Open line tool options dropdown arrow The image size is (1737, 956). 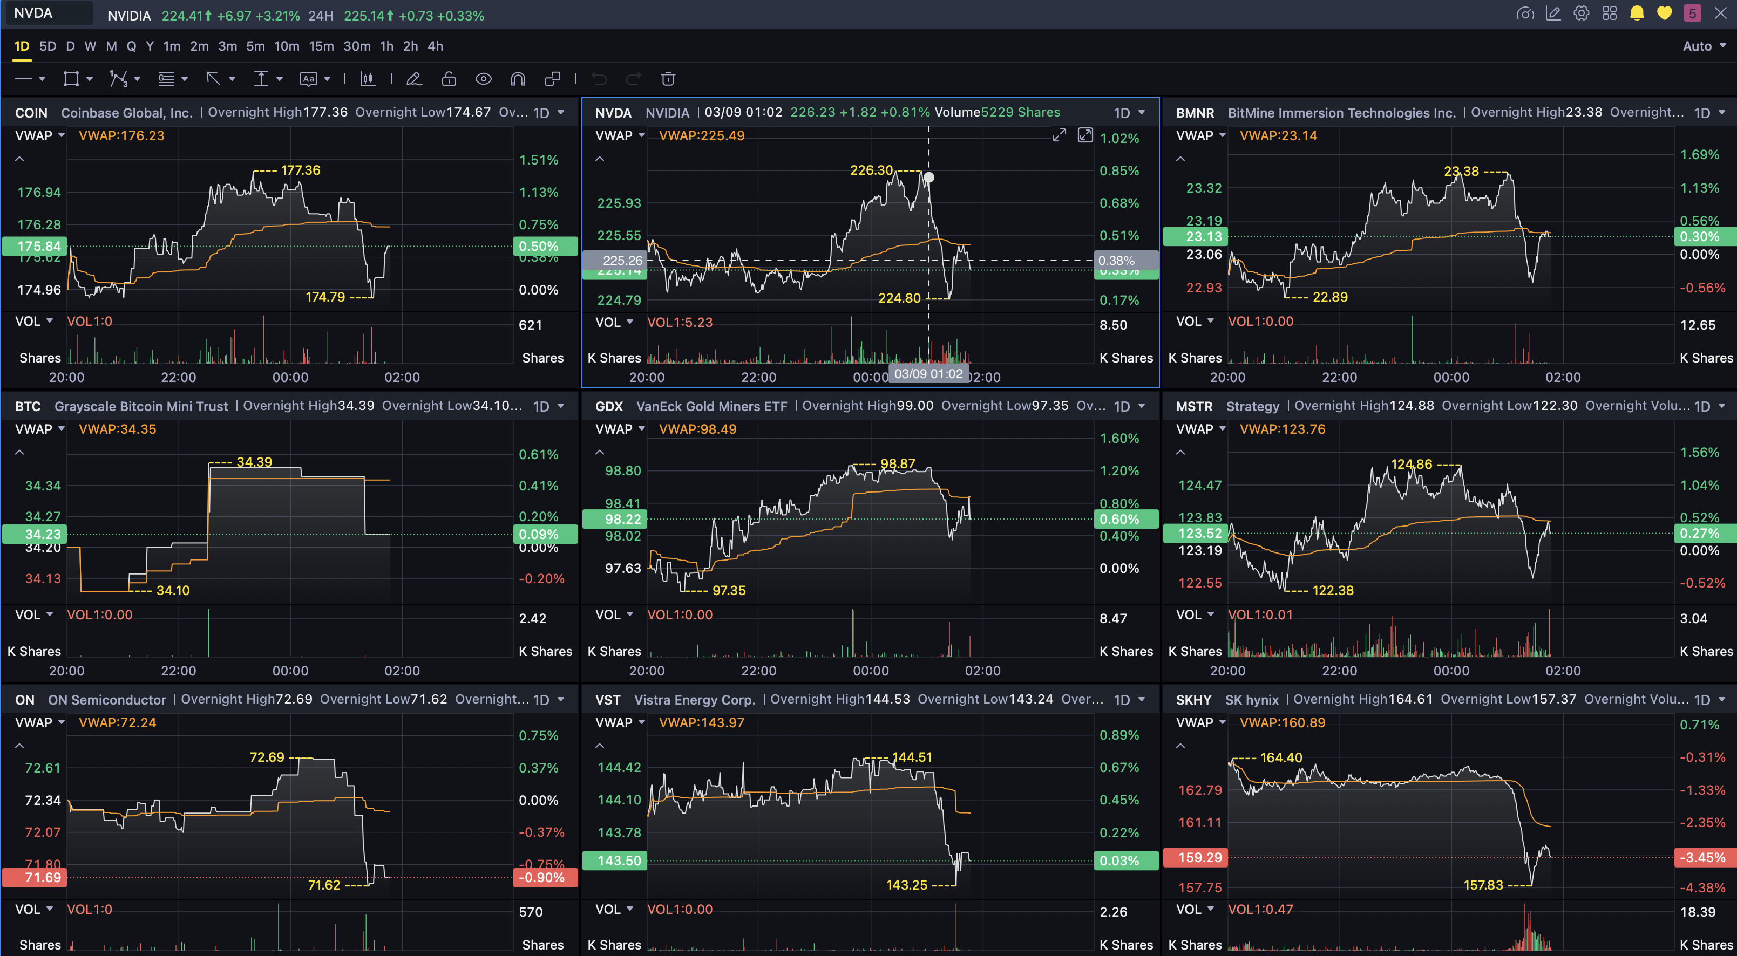point(42,79)
